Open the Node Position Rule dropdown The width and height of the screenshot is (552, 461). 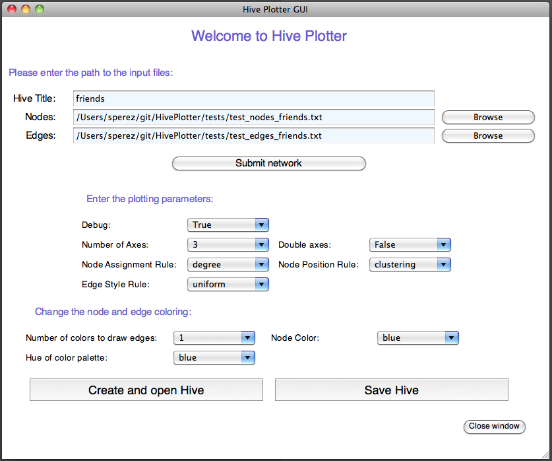pyautogui.click(x=410, y=264)
